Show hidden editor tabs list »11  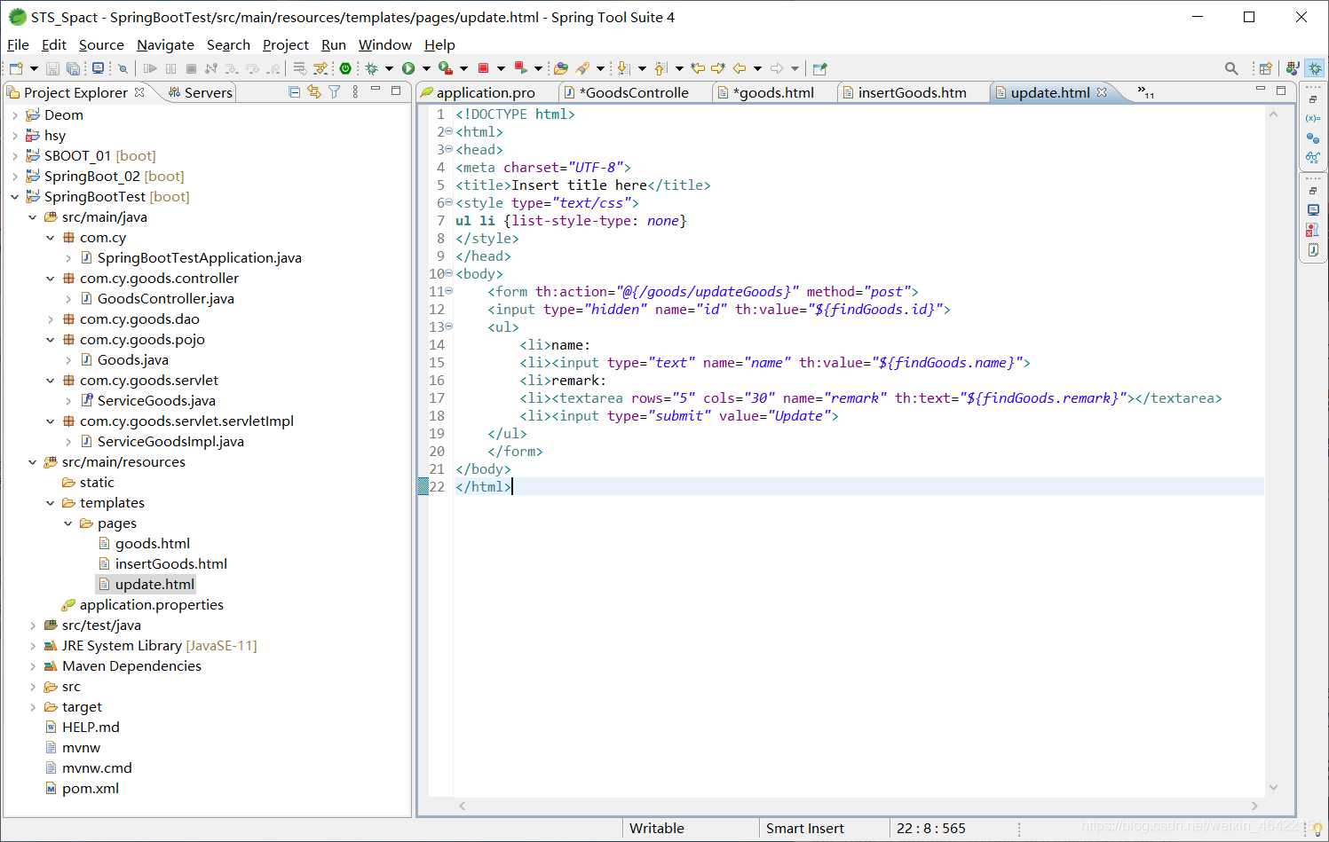1146,92
